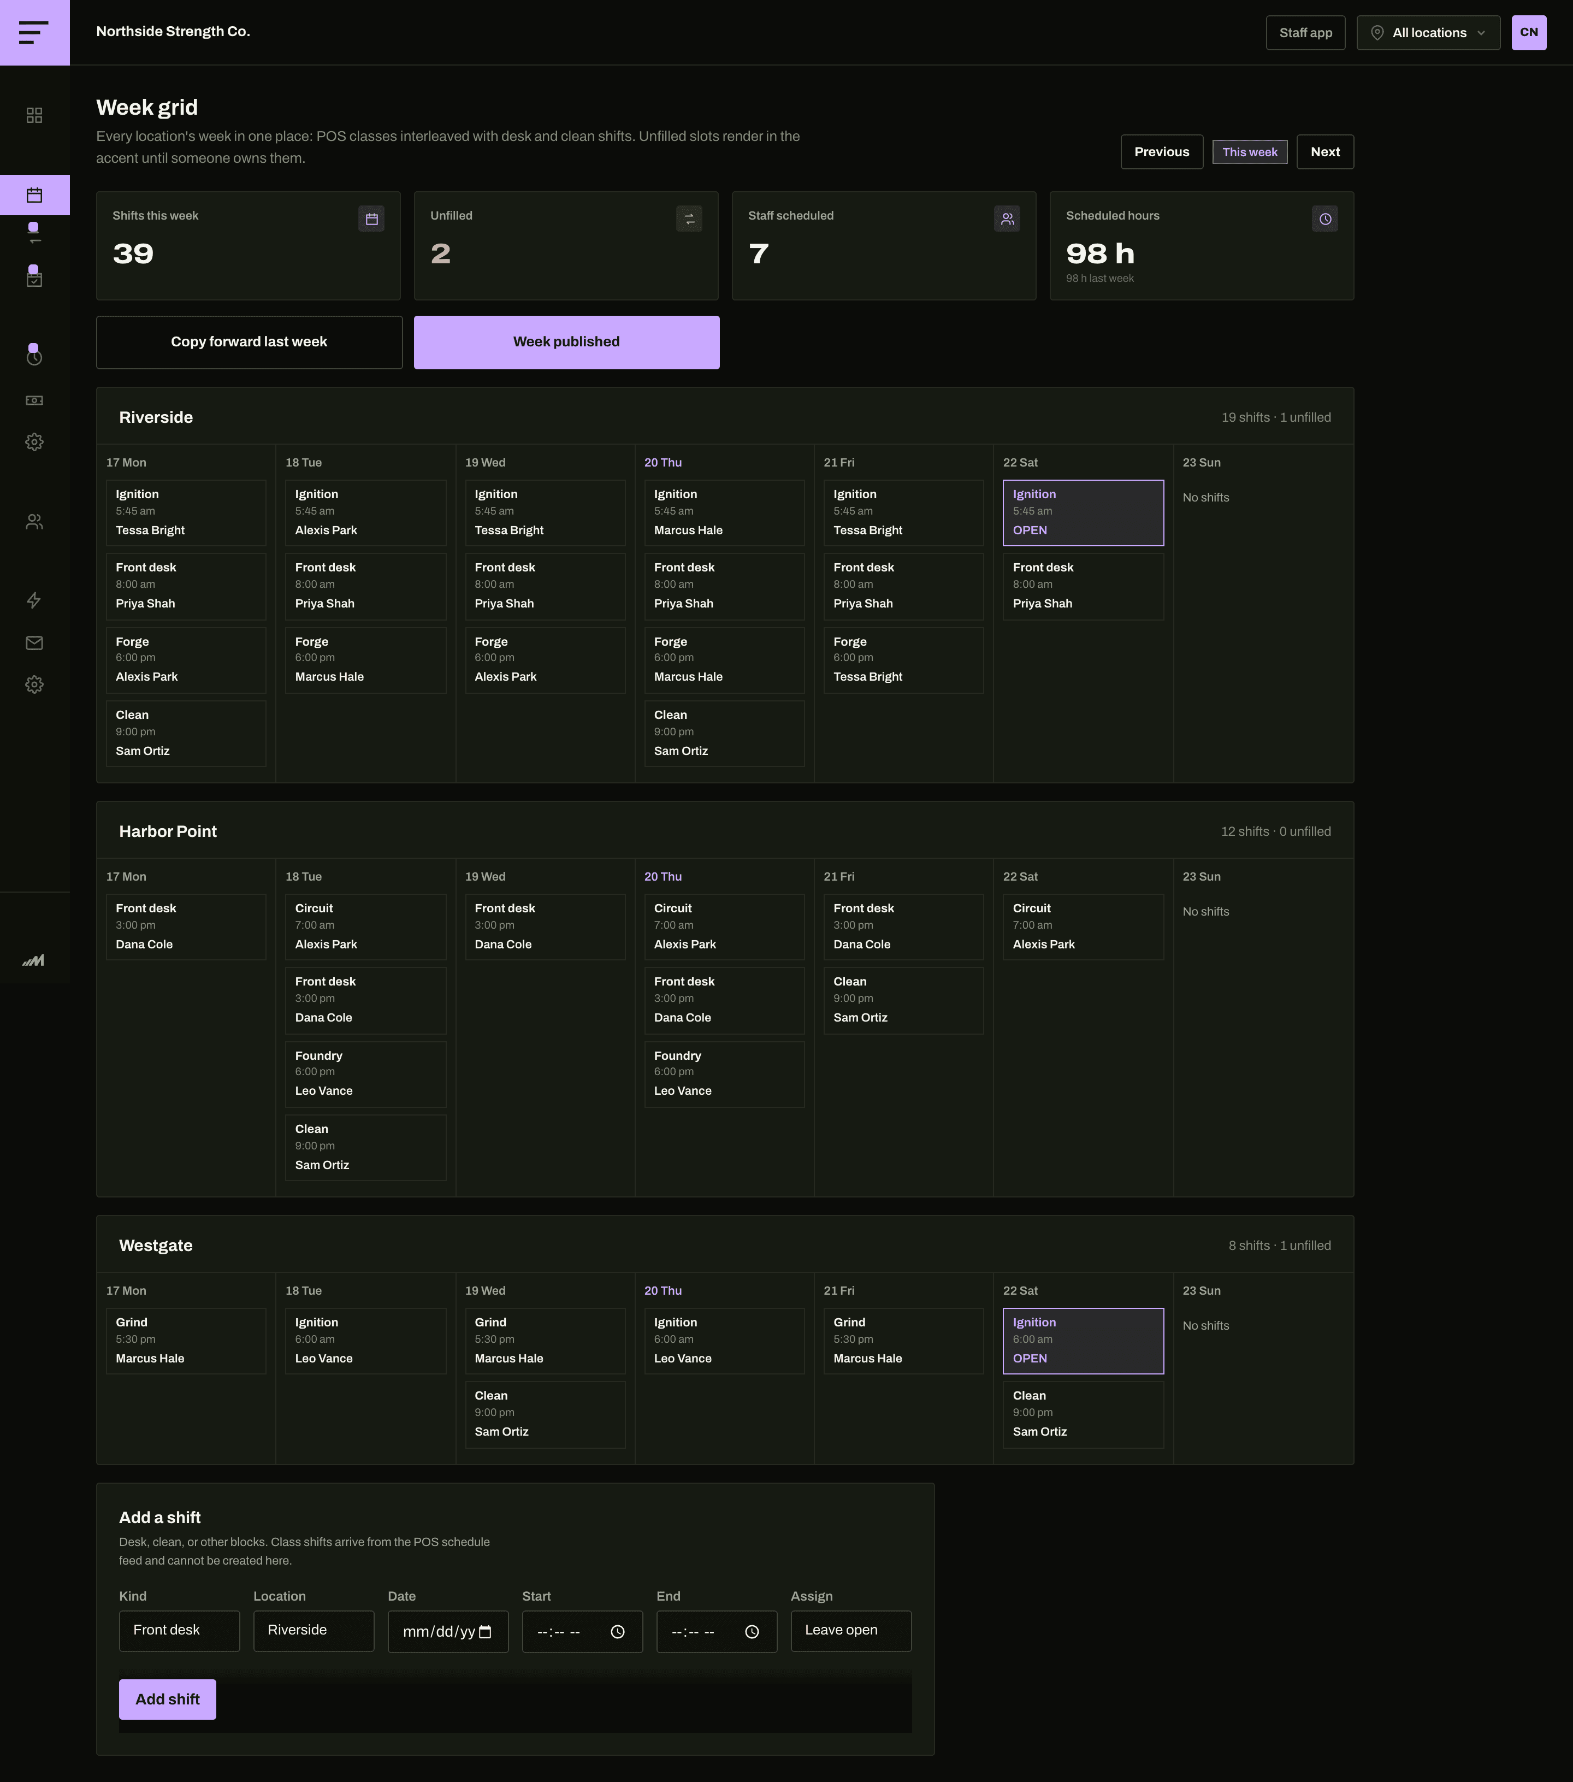Expand the All locations dropdown
This screenshot has width=1573, height=1782.
click(x=1428, y=33)
